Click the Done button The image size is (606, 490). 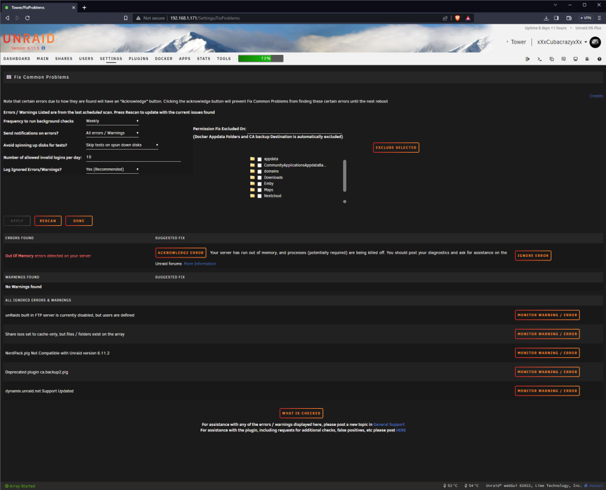pos(79,221)
